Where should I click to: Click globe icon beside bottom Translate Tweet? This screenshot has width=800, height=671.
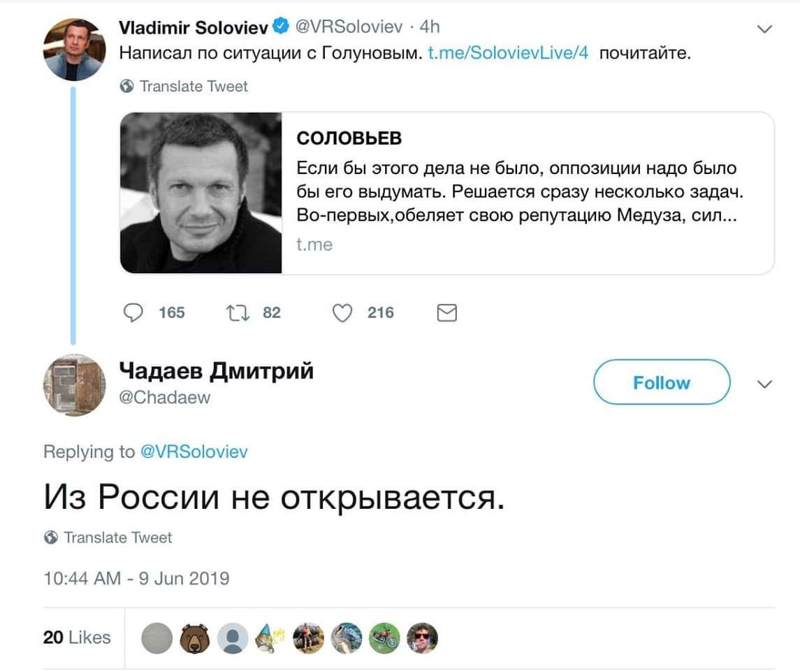tap(51, 537)
